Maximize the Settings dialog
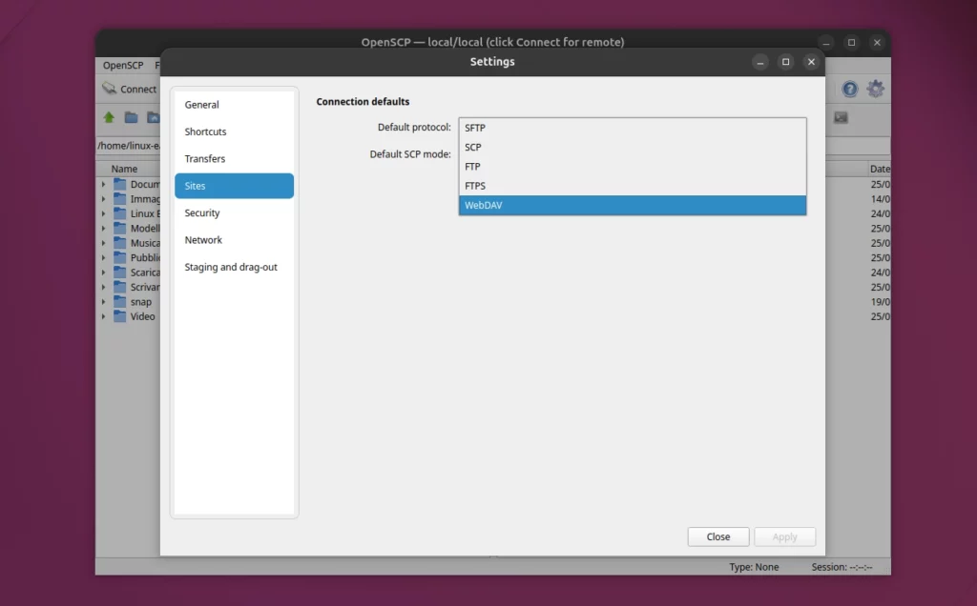Viewport: 977px width, 606px height. point(786,62)
